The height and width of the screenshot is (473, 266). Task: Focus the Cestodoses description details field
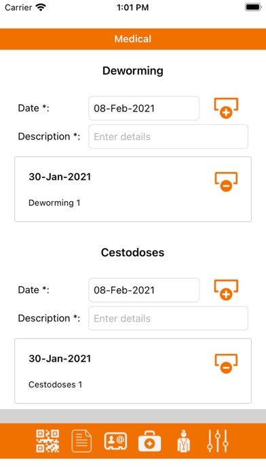(168, 319)
